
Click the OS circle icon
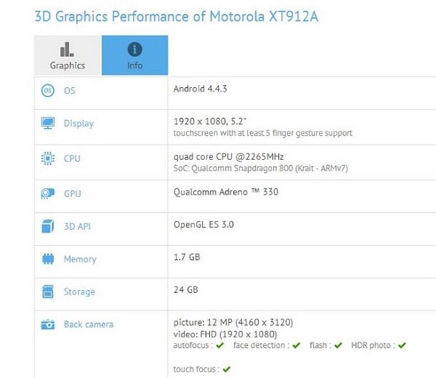click(48, 91)
